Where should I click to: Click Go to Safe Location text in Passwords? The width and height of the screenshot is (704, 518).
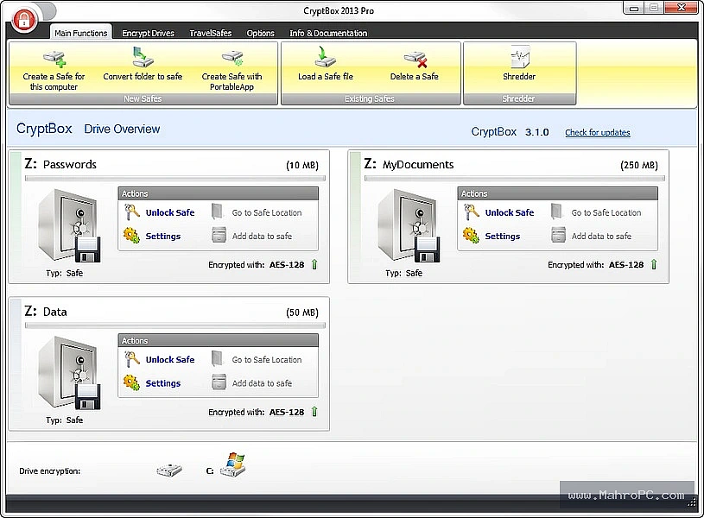coord(267,212)
